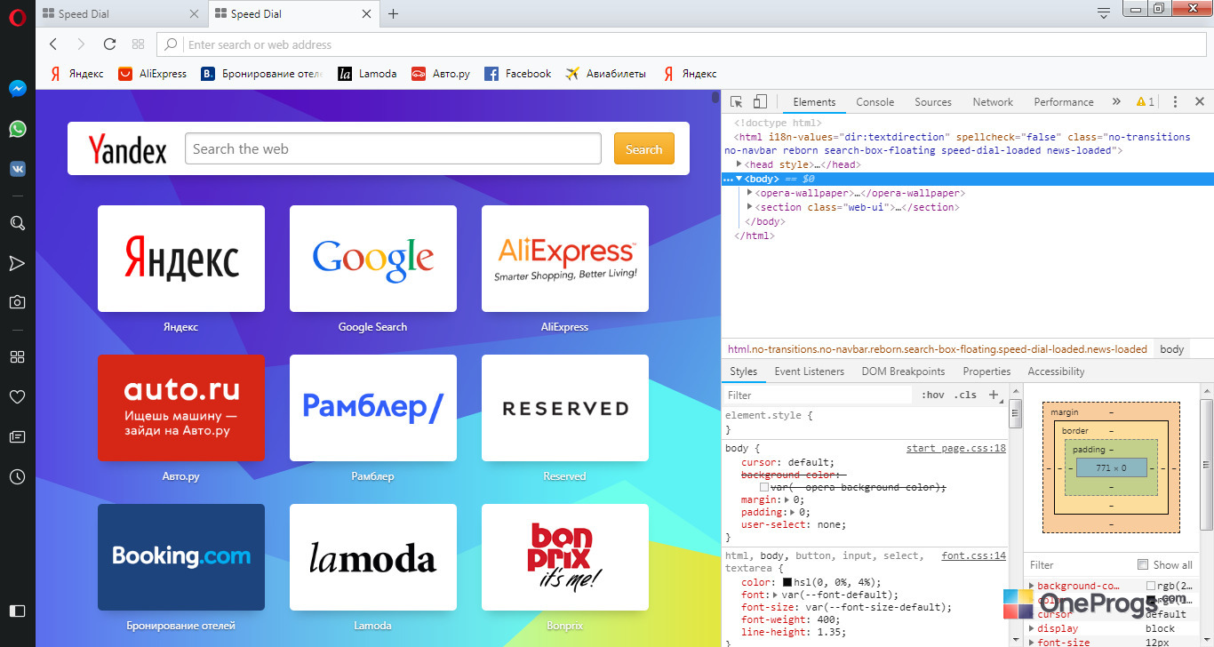The image size is (1214, 647).
Task: Open the Event Listeners tab
Action: pyautogui.click(x=810, y=371)
